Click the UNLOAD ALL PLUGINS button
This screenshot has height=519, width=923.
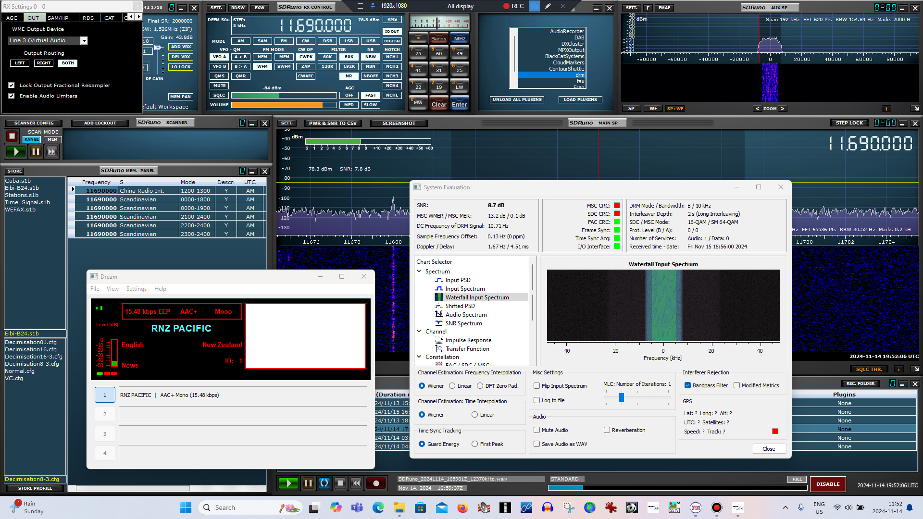click(517, 99)
